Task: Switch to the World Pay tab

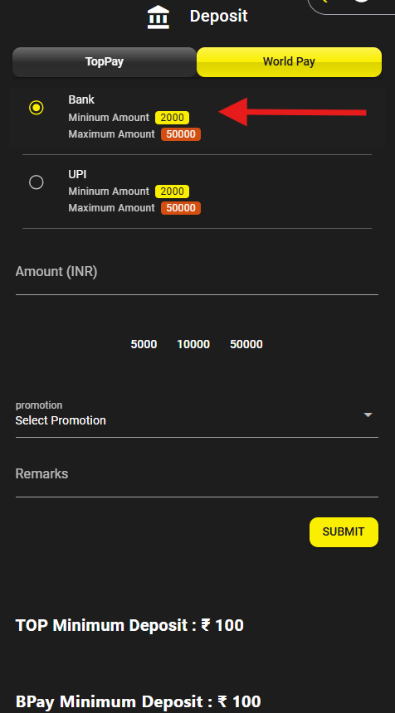Action: 289,62
